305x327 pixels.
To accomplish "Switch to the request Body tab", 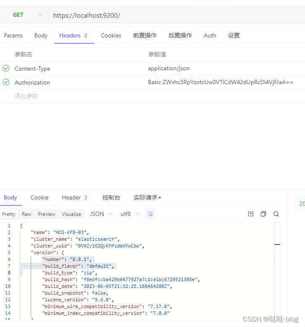I will [x=41, y=35].
